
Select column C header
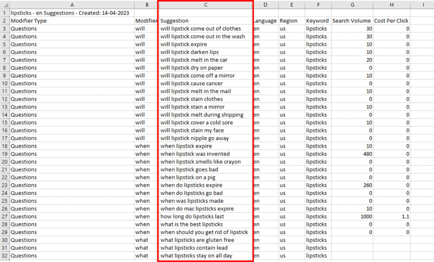pyautogui.click(x=206, y=5)
